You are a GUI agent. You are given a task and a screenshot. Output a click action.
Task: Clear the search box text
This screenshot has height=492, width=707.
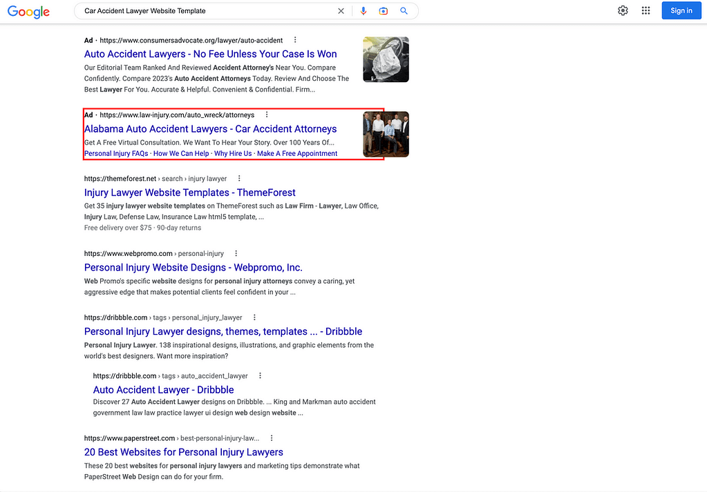341,11
